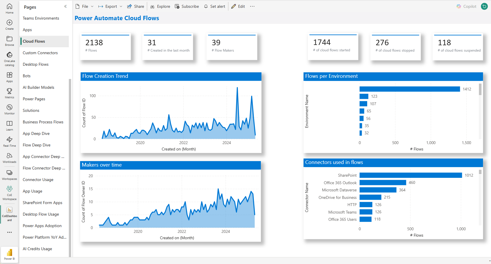Viewport: 491px width, 264px height.
Task: Click the HTTP connector bar
Action: 366,205
